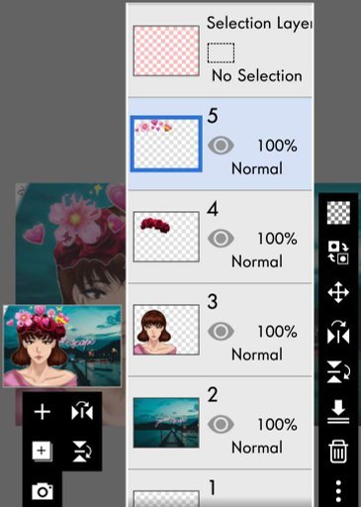Click the delete layer trash icon

point(338,452)
